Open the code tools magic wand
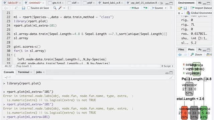 [x=60, y=8]
